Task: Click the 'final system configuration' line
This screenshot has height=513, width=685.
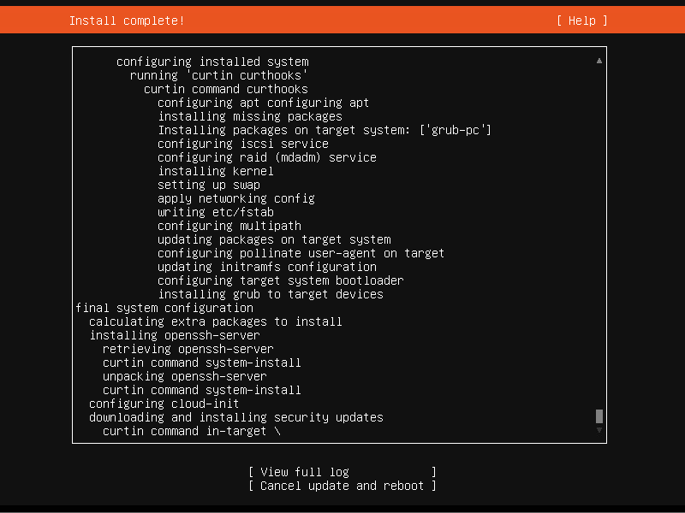Action: coord(164,308)
